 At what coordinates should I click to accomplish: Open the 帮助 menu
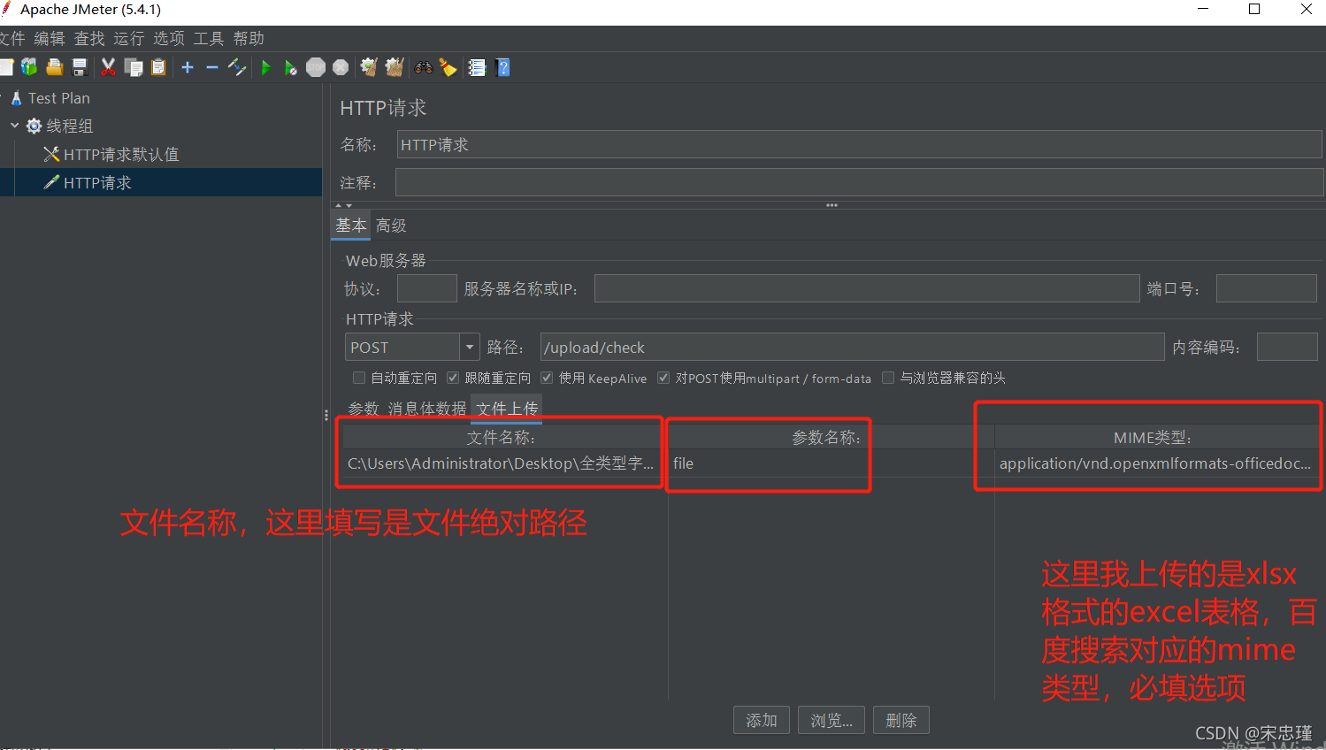coord(249,38)
